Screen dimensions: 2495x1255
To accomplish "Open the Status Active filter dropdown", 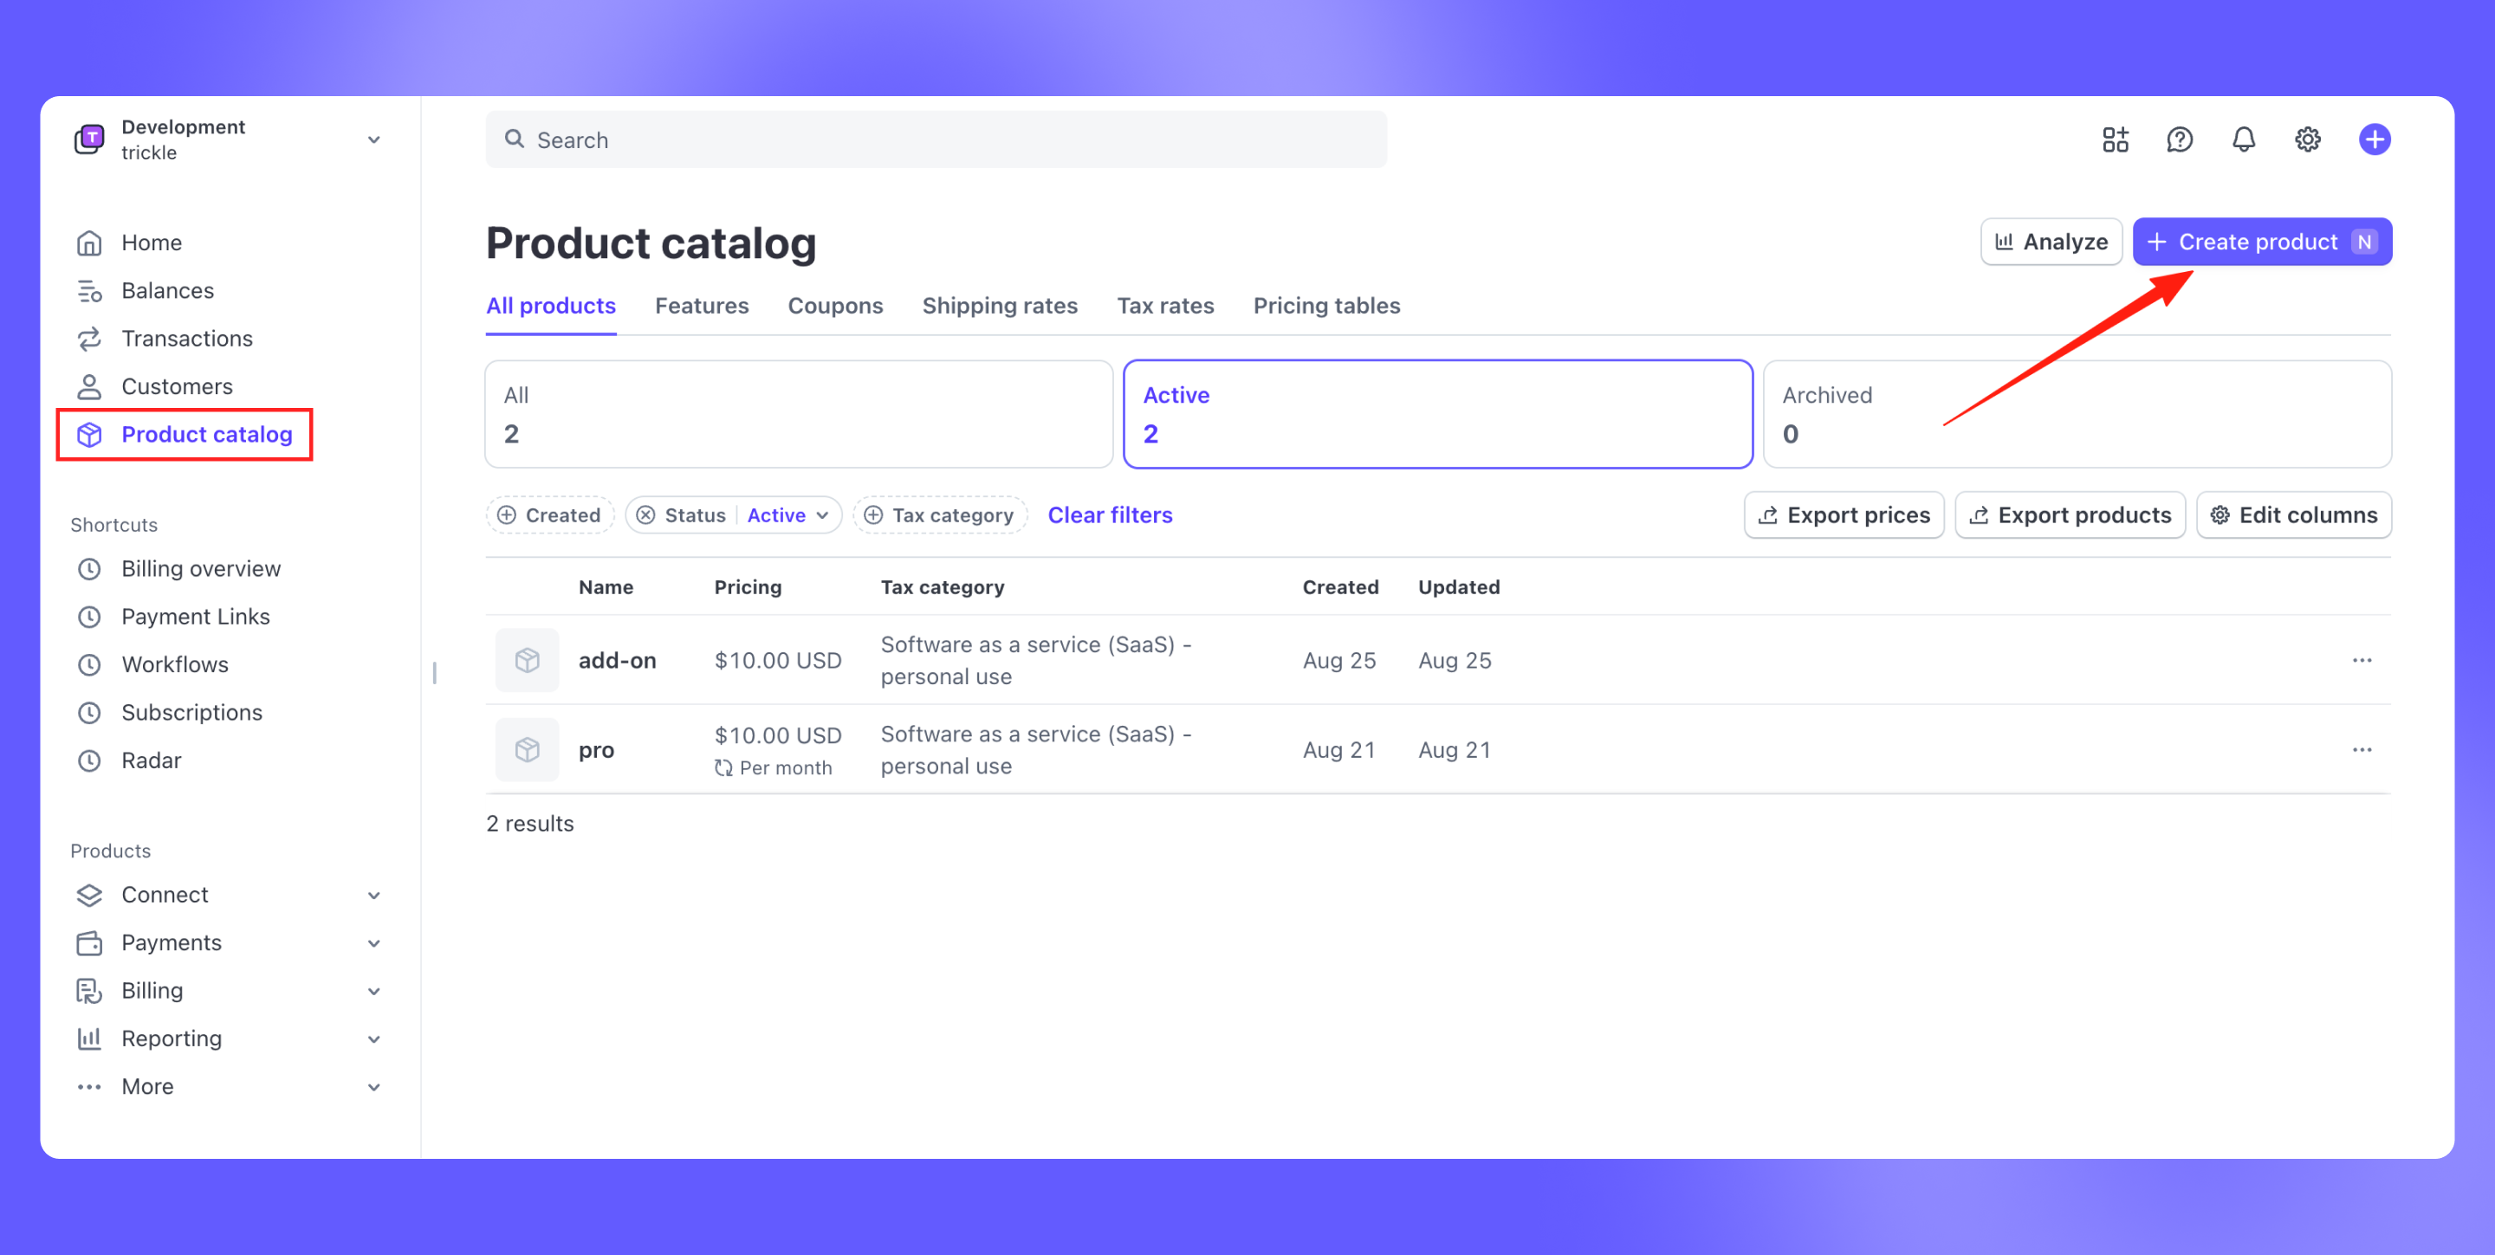I will pos(787,515).
